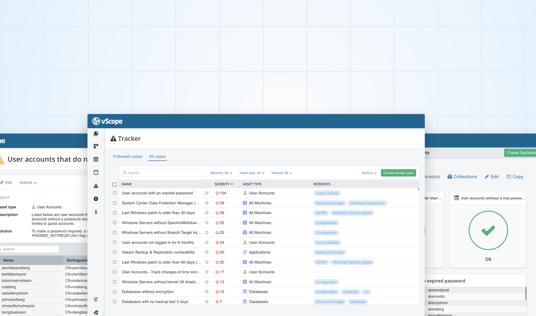536x316 pixels.
Task: Toggle checkbox for User accounts expired password row
Action: pyautogui.click(x=114, y=193)
